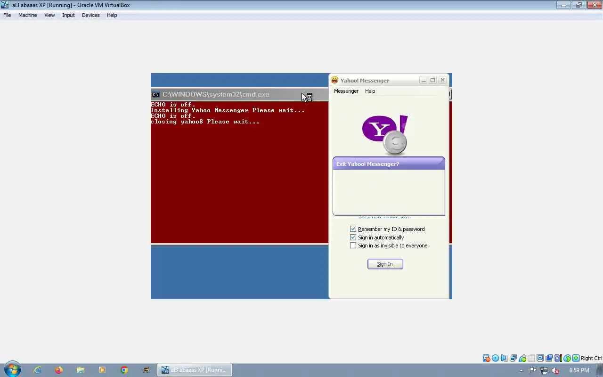Viewport: 603px width, 377px height.
Task: Minimize the Yahoo! Messenger window
Action: pyautogui.click(x=423, y=80)
